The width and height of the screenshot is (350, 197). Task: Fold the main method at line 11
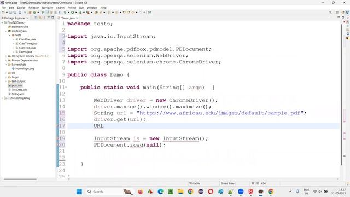(66, 87)
